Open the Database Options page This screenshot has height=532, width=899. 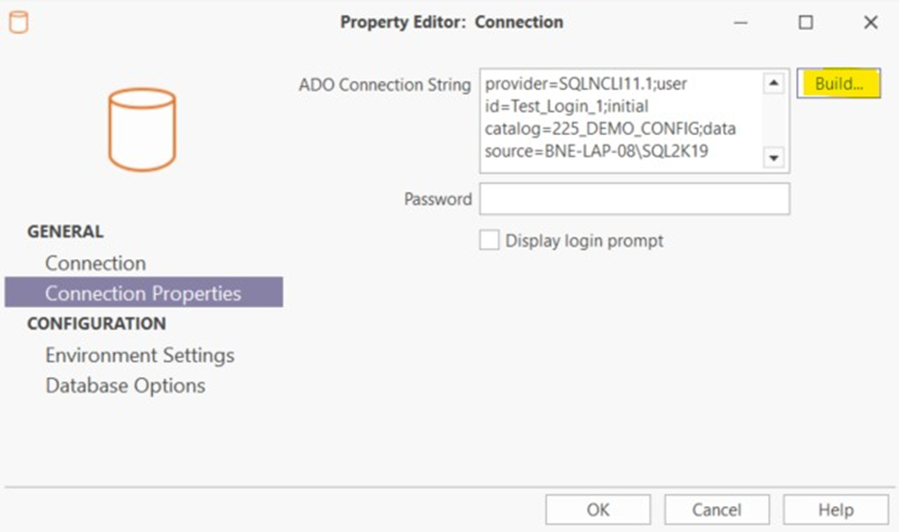coord(125,386)
